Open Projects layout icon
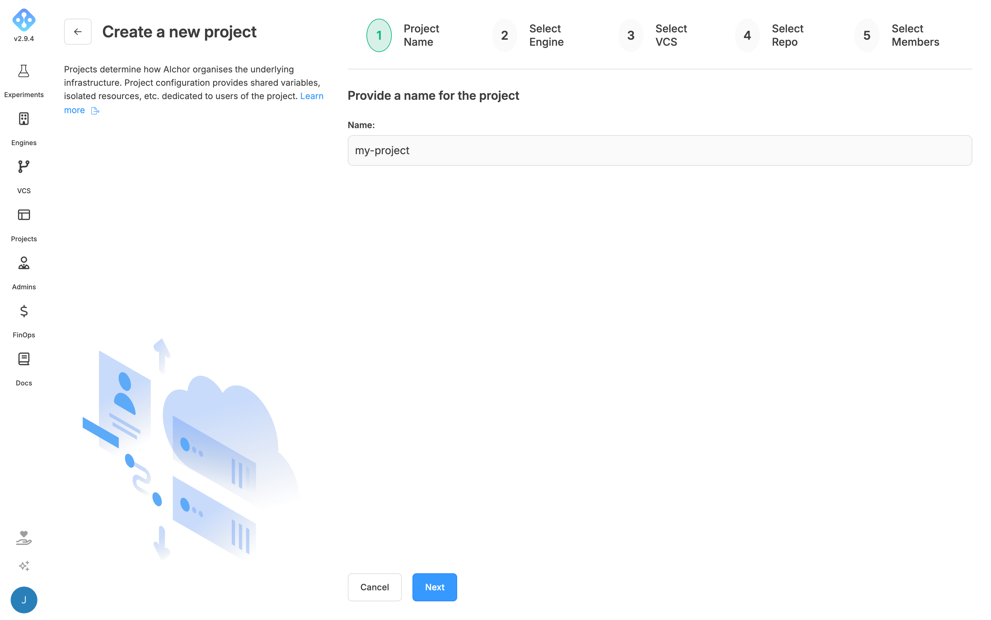Screen dimensions: 991x620 click(24, 215)
